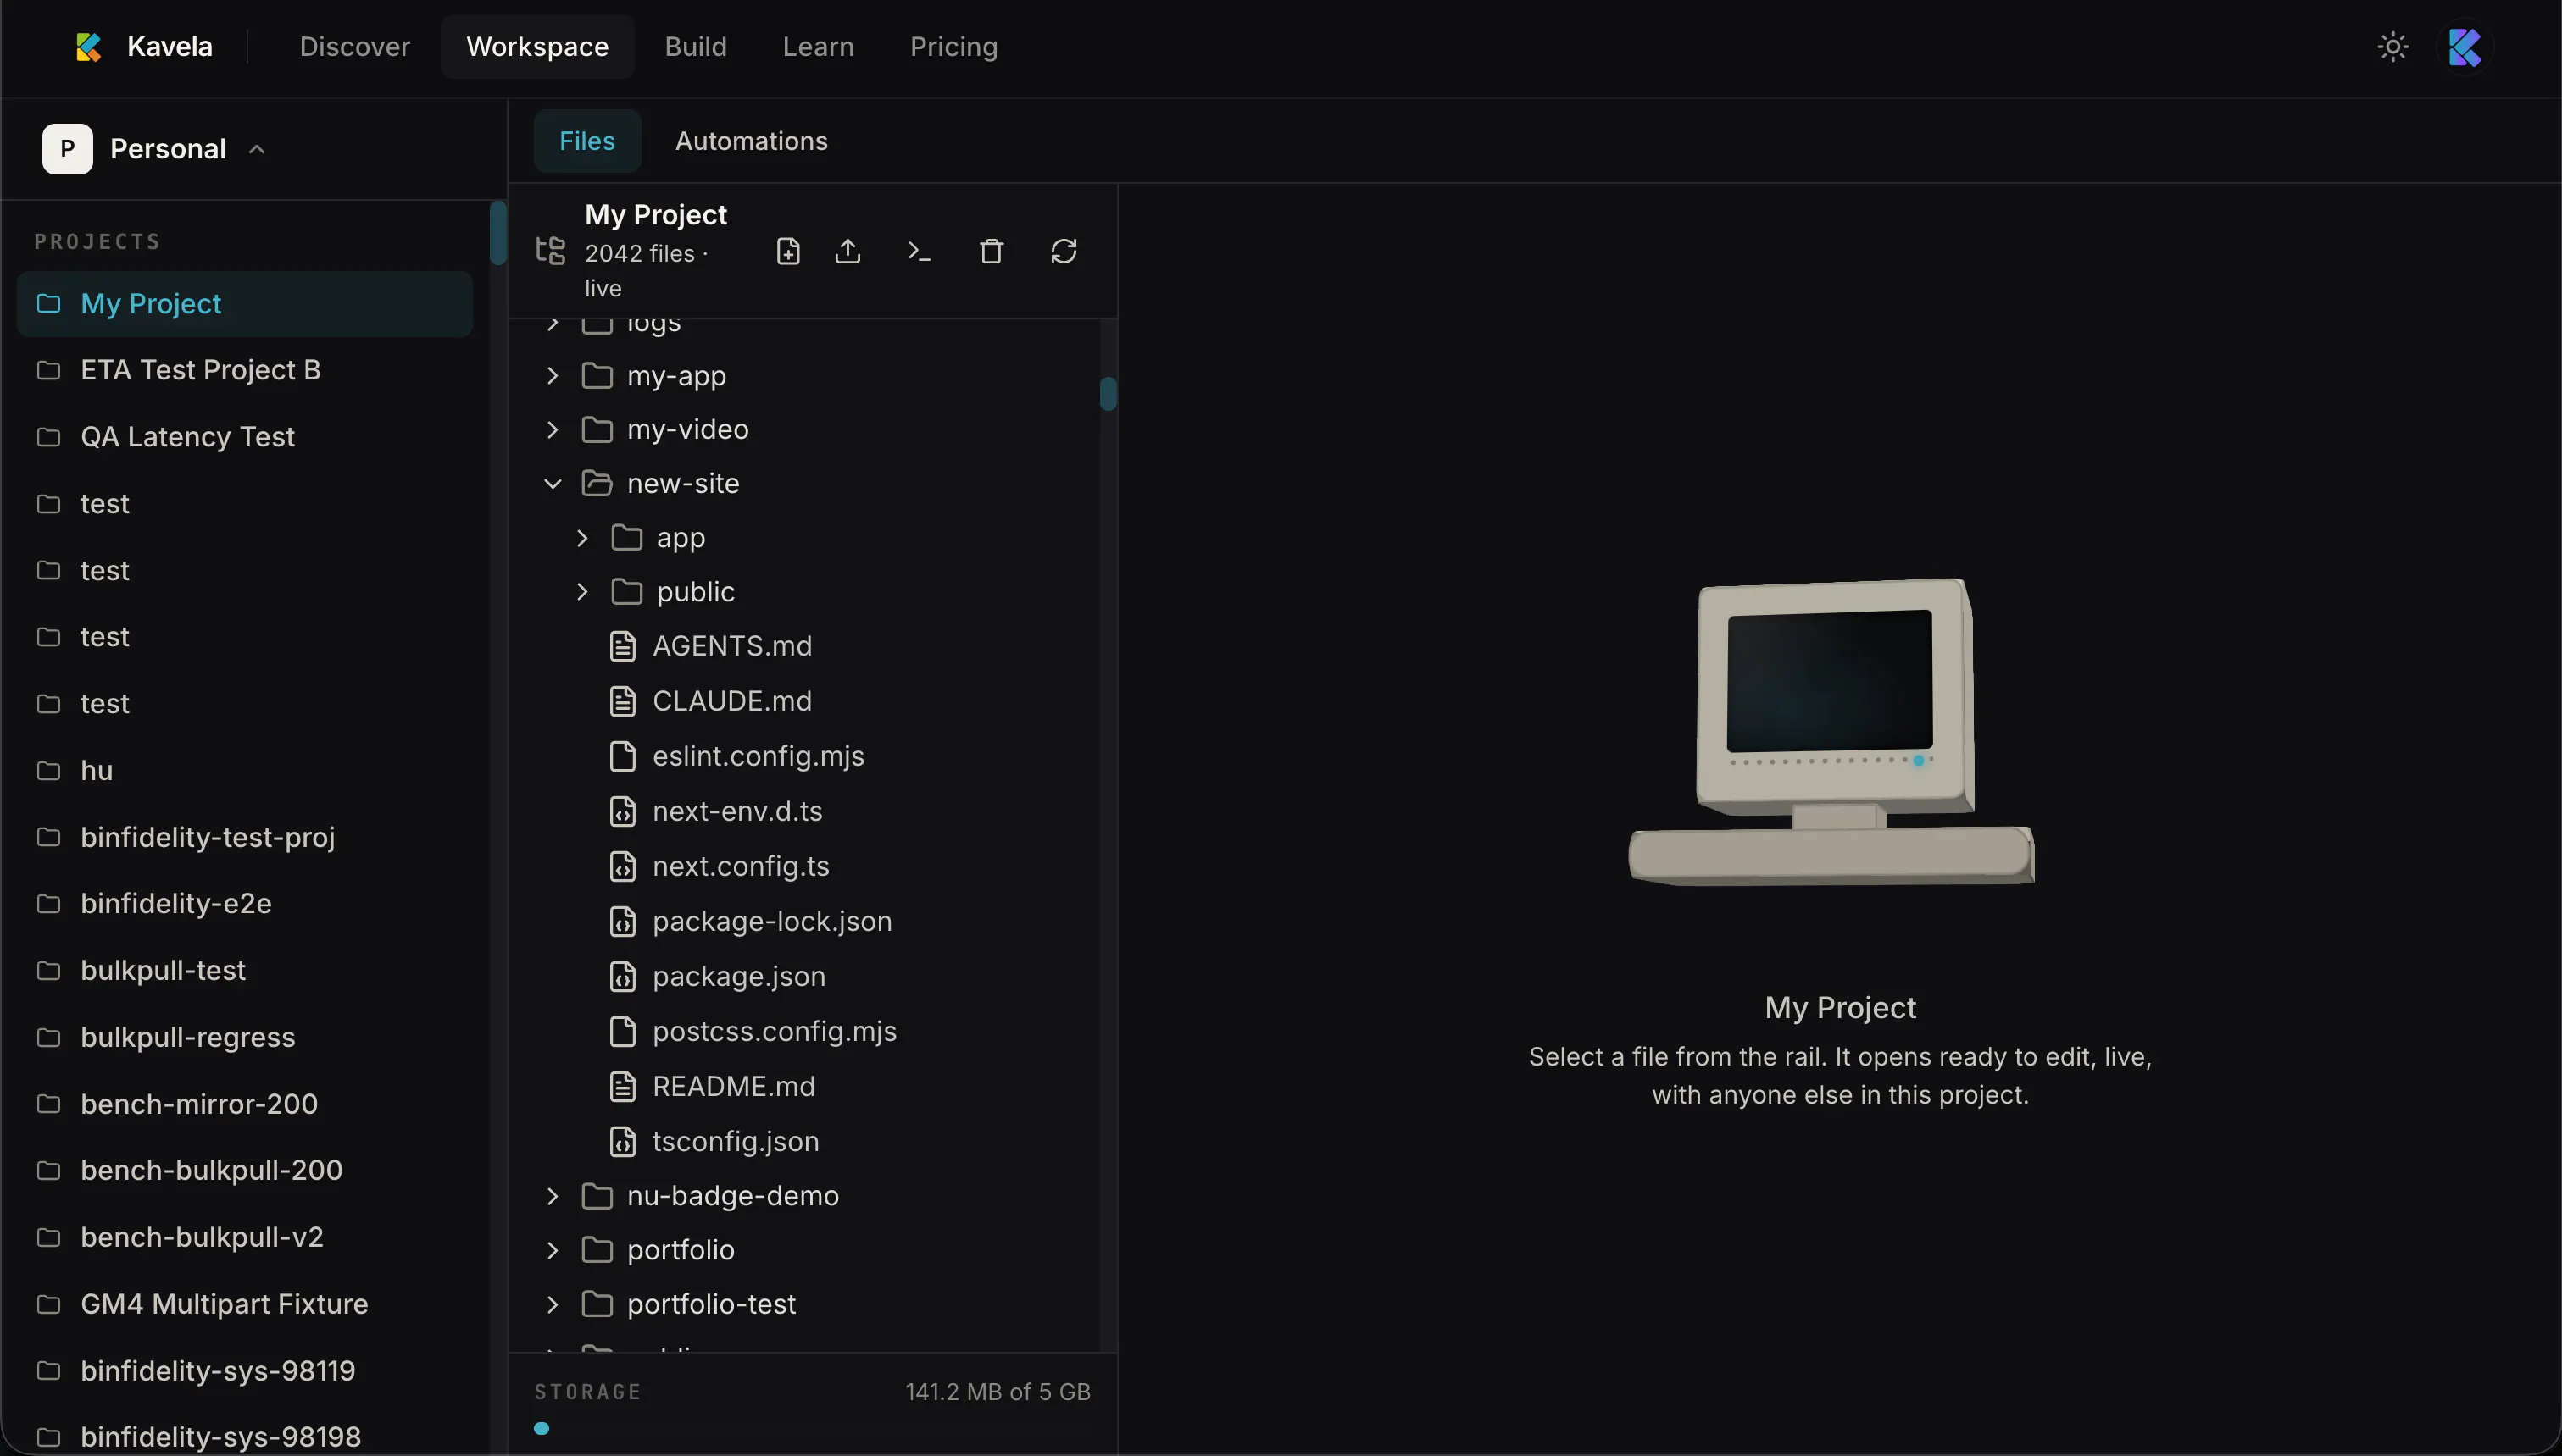Click the new-site open folder icon
The image size is (2562, 1456).
tap(597, 484)
